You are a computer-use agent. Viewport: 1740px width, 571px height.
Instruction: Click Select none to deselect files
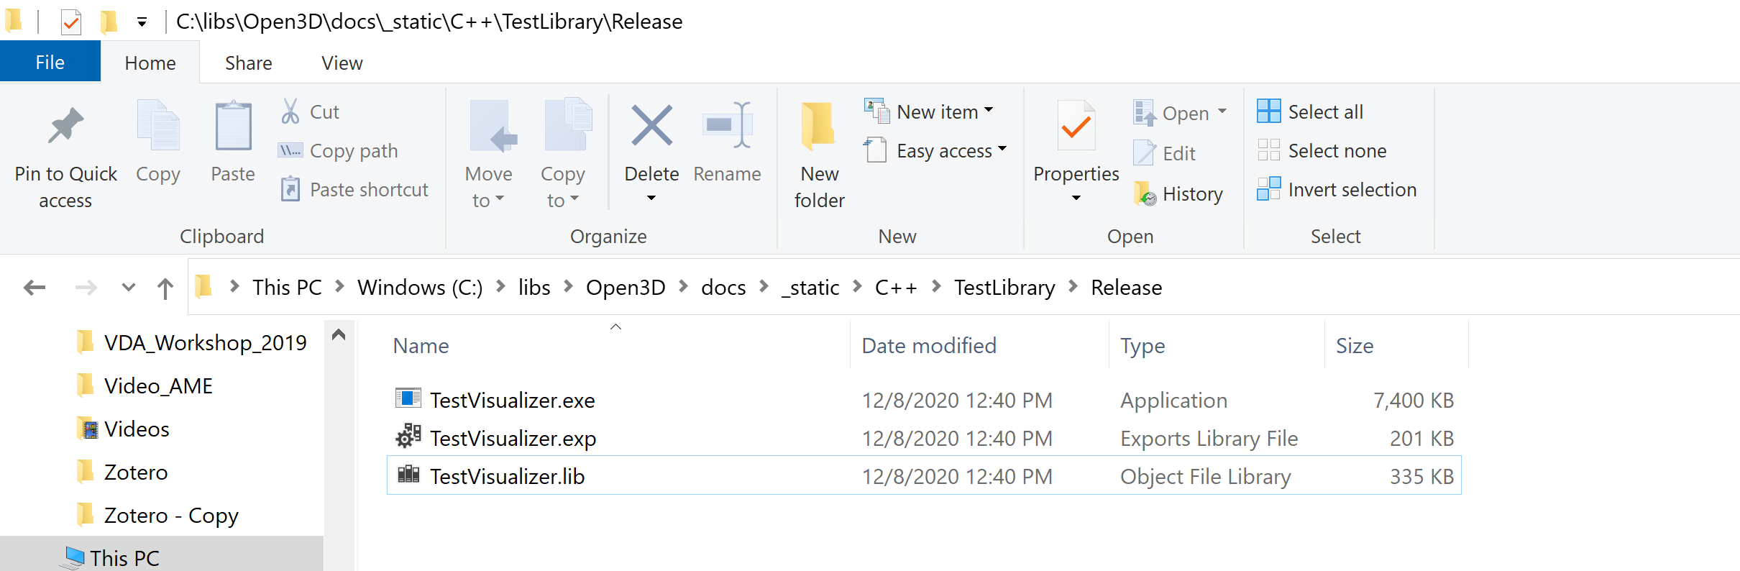click(1323, 150)
